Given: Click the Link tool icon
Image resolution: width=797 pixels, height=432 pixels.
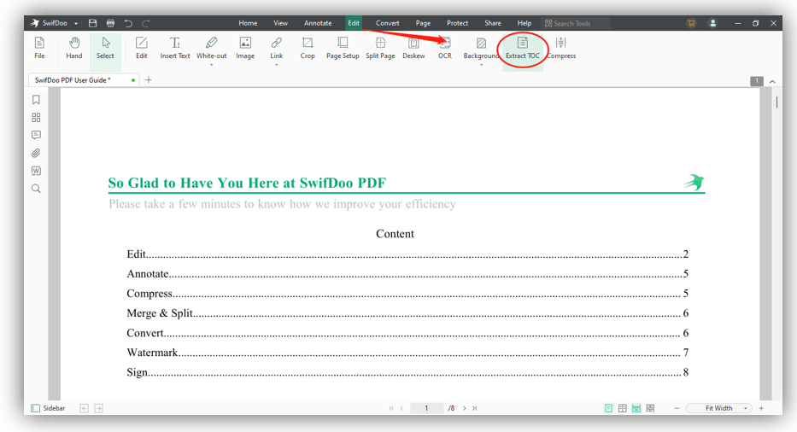Looking at the screenshot, I should (277, 48).
